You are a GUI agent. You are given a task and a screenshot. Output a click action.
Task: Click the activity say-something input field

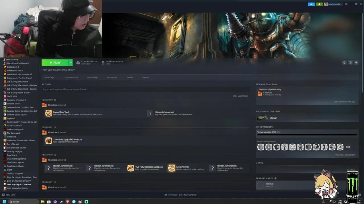[146, 89]
